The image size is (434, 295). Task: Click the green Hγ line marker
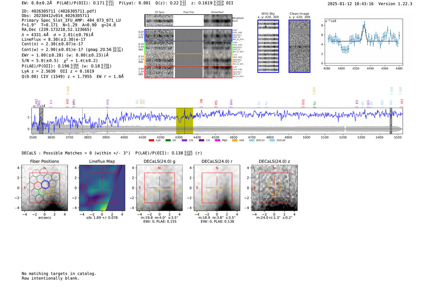point(314,105)
